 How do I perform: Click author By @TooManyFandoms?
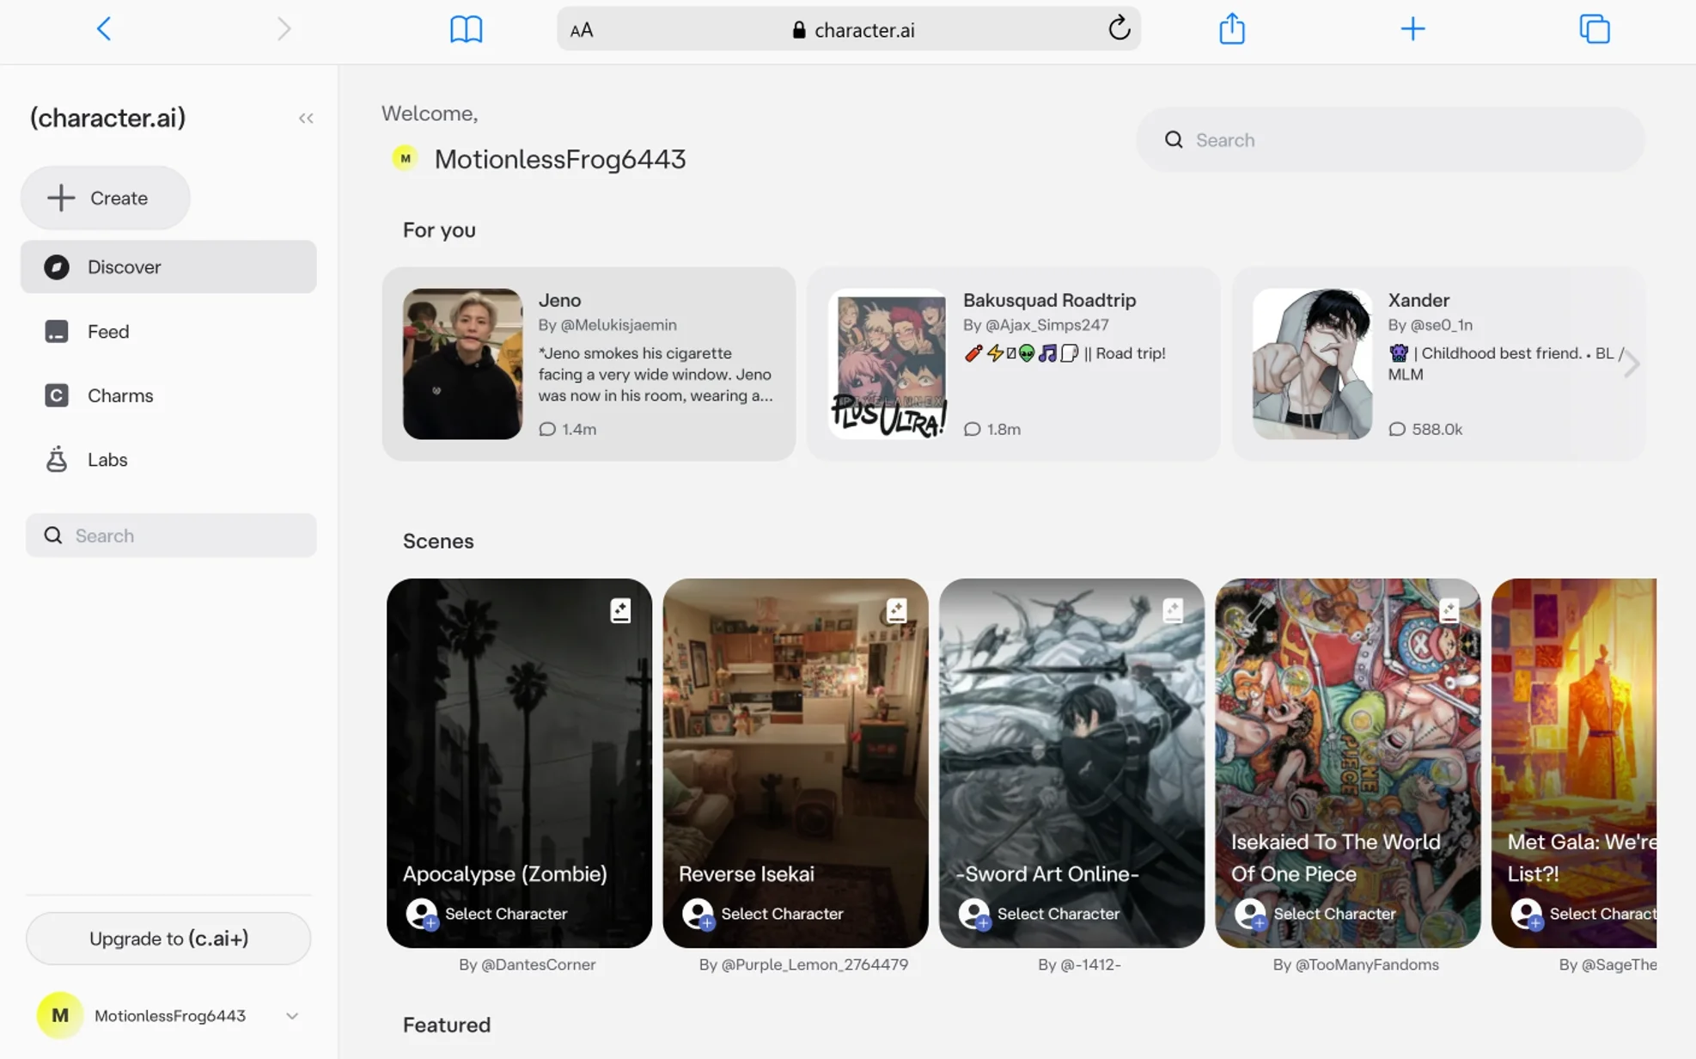(1356, 964)
